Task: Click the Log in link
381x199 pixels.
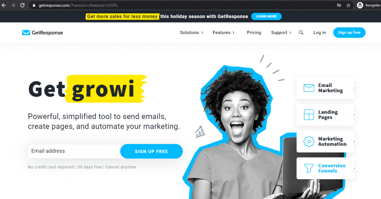Action: [x=320, y=33]
